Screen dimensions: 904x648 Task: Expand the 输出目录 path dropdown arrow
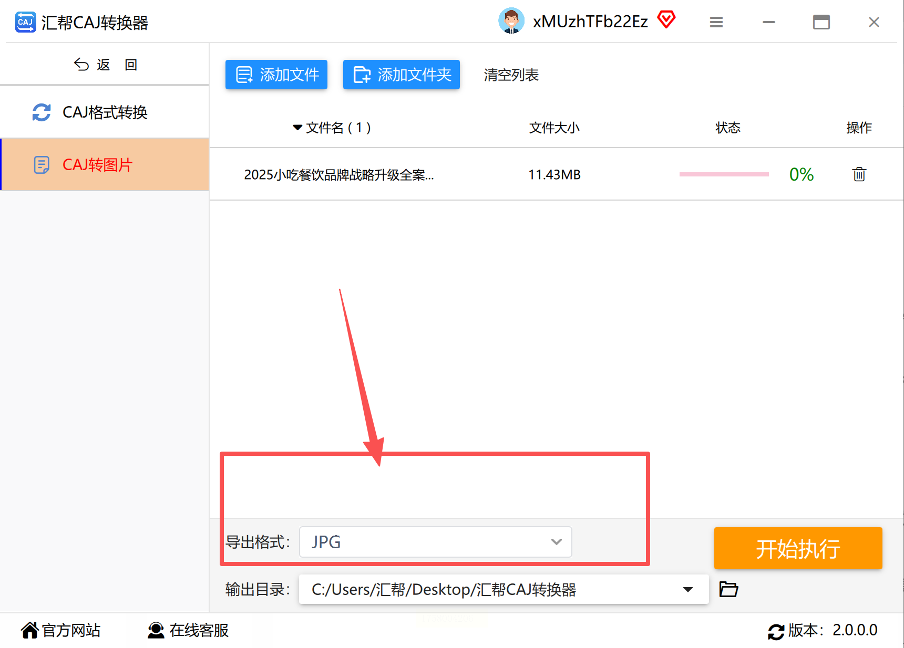click(687, 589)
